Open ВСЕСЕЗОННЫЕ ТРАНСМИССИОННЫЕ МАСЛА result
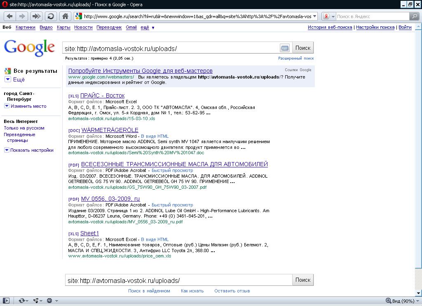The image size is (422, 306). tap(174, 165)
